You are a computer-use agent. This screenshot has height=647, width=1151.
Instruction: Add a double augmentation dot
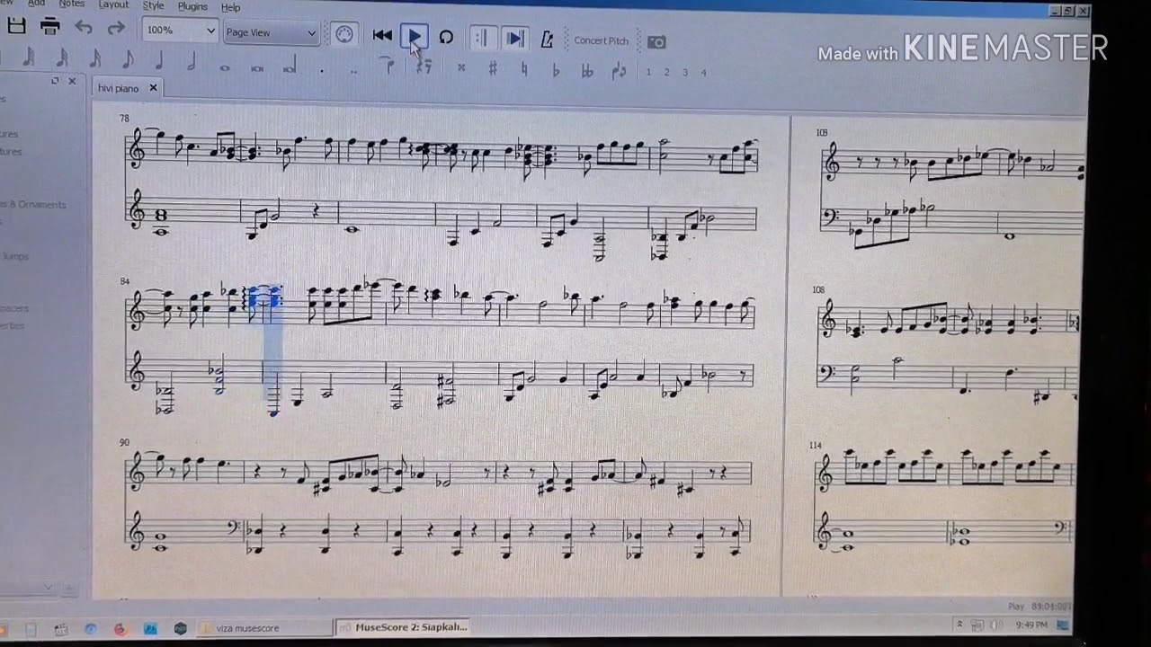point(353,71)
